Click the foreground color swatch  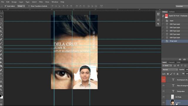[1, 96]
